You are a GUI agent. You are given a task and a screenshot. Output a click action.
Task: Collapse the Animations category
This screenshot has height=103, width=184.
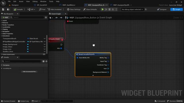[x=1, y=36]
